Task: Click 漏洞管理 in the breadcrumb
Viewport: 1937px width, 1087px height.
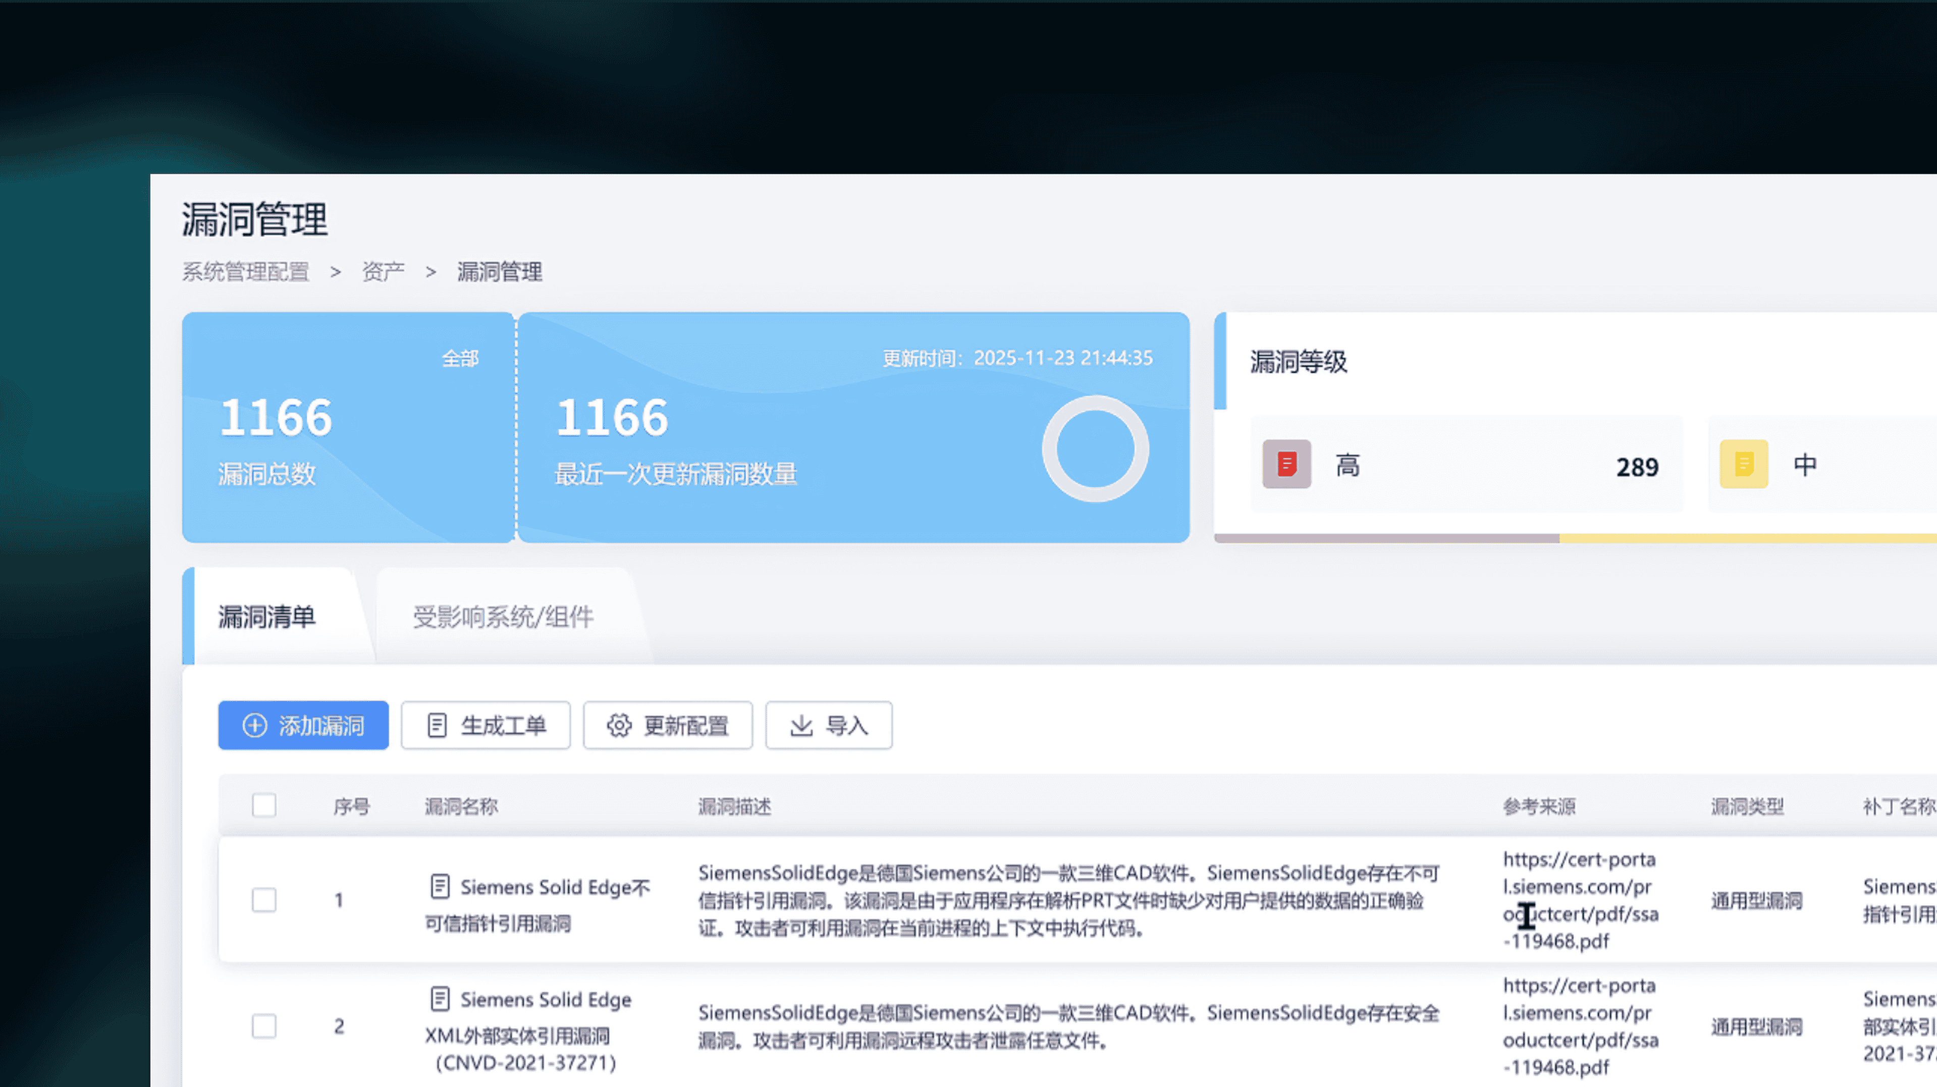Action: coord(499,271)
